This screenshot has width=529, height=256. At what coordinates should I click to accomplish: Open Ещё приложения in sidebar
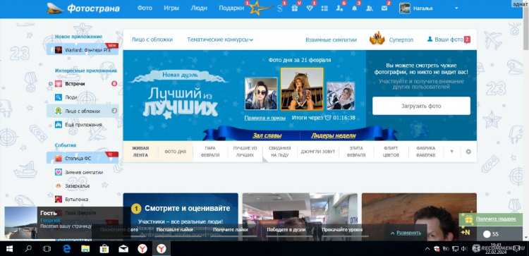83,124
